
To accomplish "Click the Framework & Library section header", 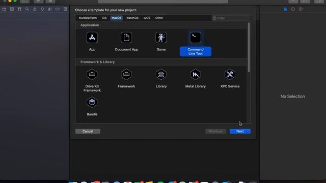I will click(97, 62).
